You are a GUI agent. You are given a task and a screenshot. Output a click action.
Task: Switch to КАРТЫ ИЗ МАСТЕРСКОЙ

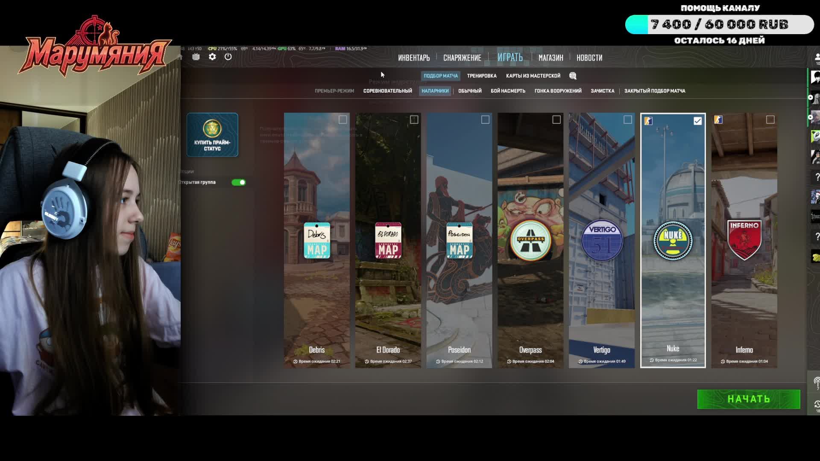point(533,76)
